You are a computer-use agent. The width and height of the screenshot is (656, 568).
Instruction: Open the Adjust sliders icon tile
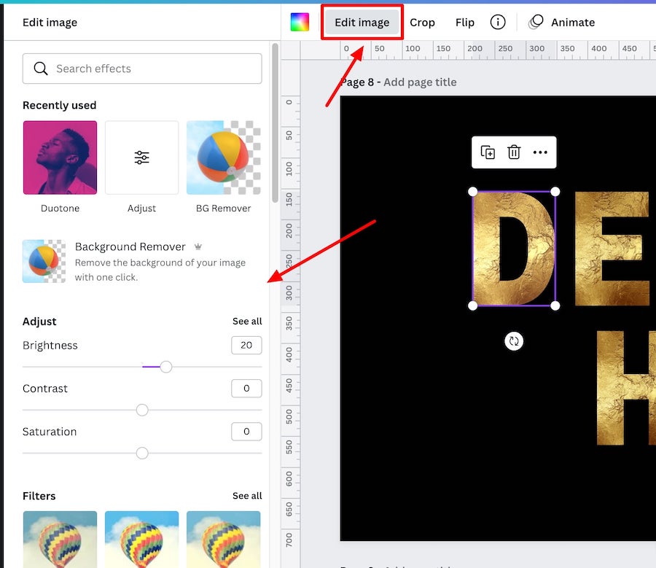point(142,157)
